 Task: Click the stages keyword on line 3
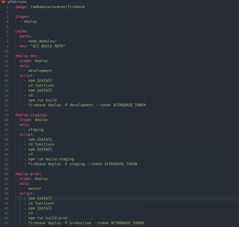[21, 17]
